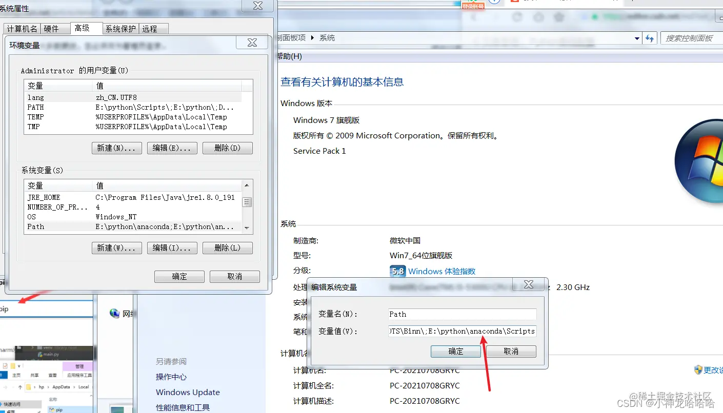Viewport: 723px width, 413px height.
Task: Click the scroll-up arrow of the system variables list
Action: pos(247,185)
